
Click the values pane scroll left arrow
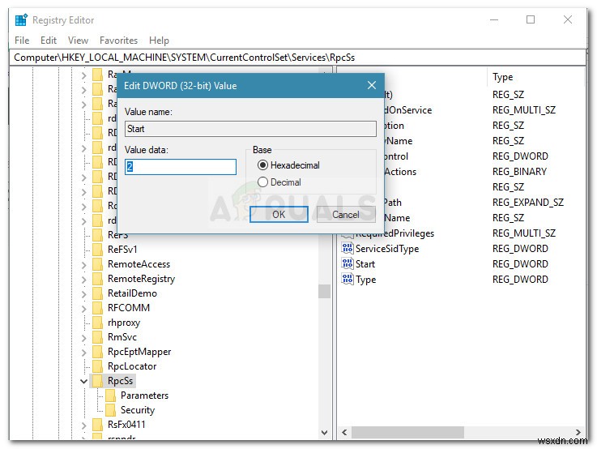pyautogui.click(x=344, y=432)
